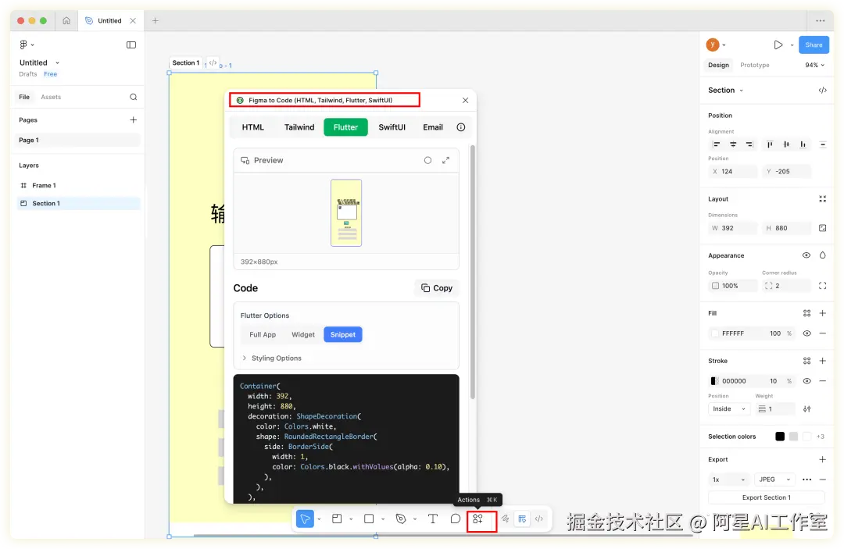This screenshot has height=549, width=844.
Task: Align top icon in Position panel
Action: (770, 144)
